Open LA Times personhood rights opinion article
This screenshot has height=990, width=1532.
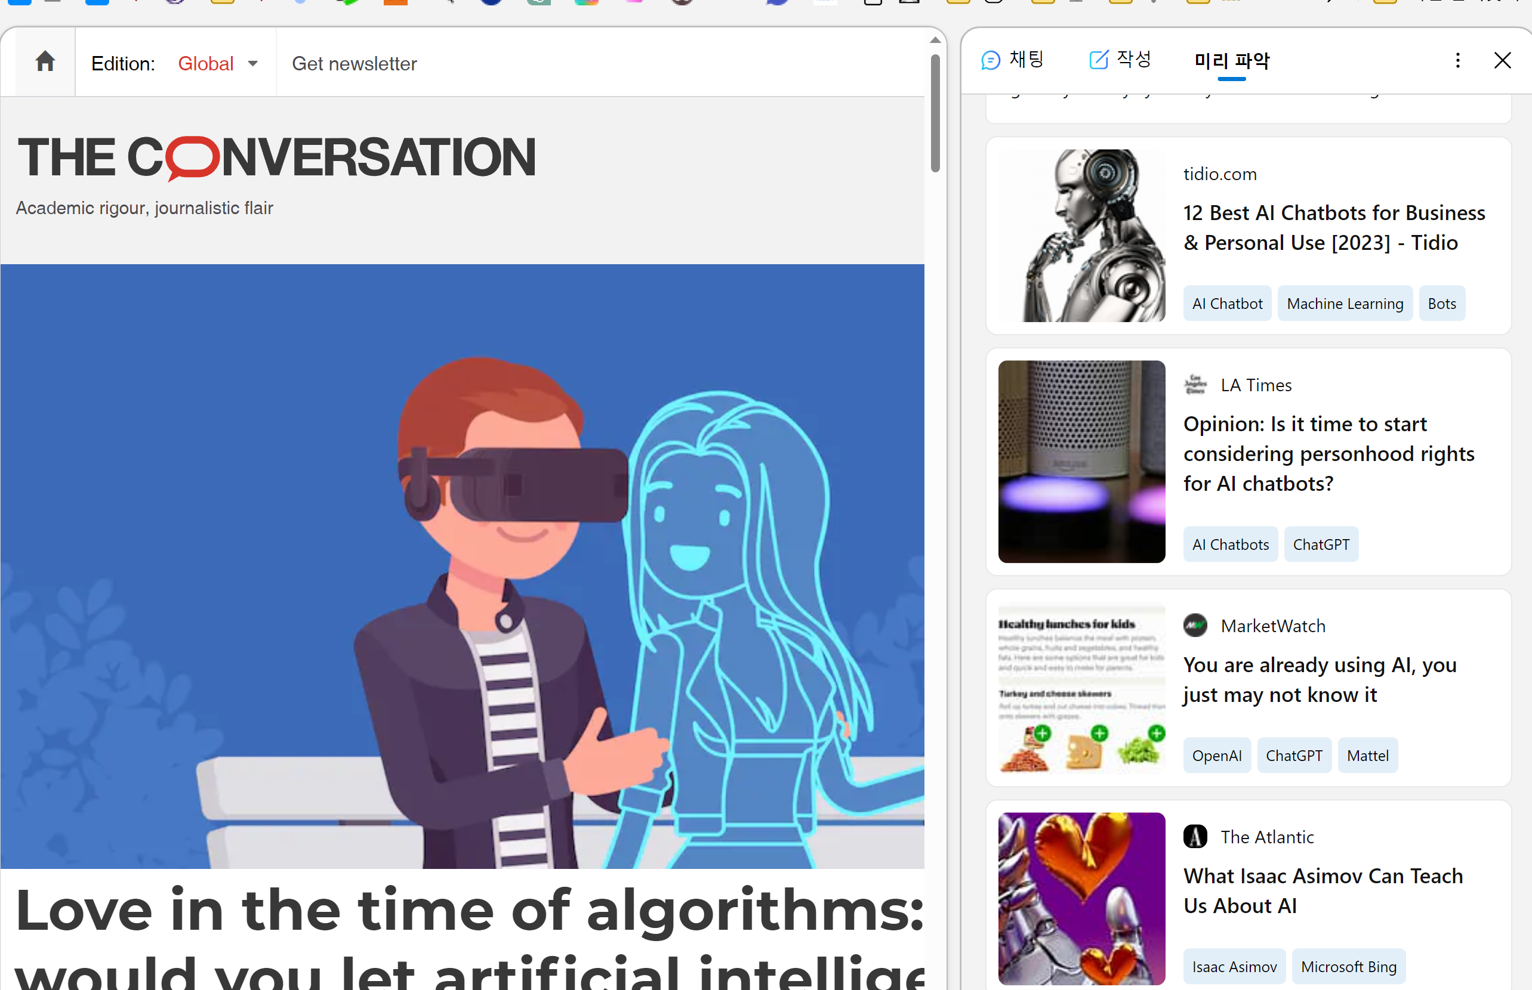(1328, 454)
